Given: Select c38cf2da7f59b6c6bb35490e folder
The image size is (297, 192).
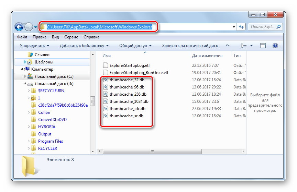Looking at the screenshot, I should point(63,105).
